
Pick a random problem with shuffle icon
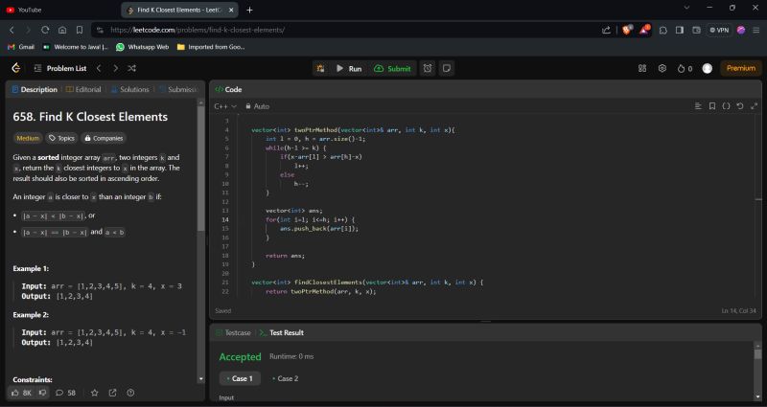131,69
